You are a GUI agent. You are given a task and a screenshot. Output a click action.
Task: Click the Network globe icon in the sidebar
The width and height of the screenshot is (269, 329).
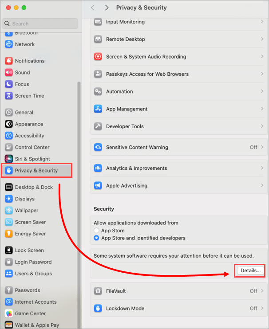(8, 44)
